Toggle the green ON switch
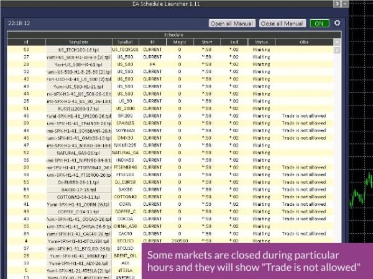This screenshot has height=279, width=373. pyautogui.click(x=320, y=24)
